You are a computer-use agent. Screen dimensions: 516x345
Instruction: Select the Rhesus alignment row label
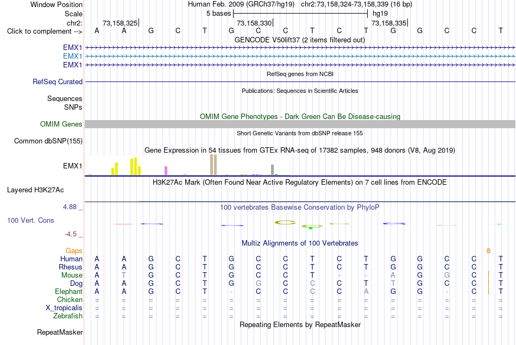click(x=71, y=267)
